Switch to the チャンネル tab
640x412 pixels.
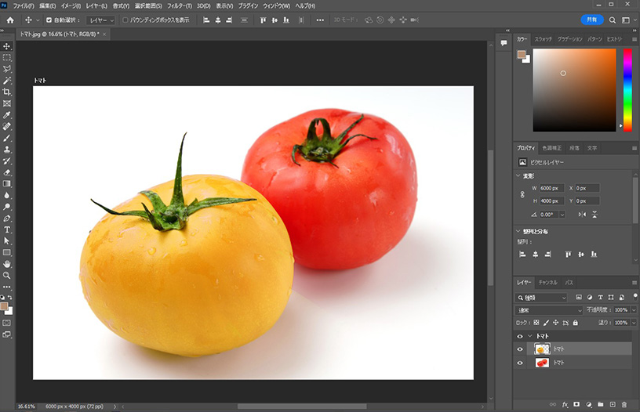pos(547,282)
